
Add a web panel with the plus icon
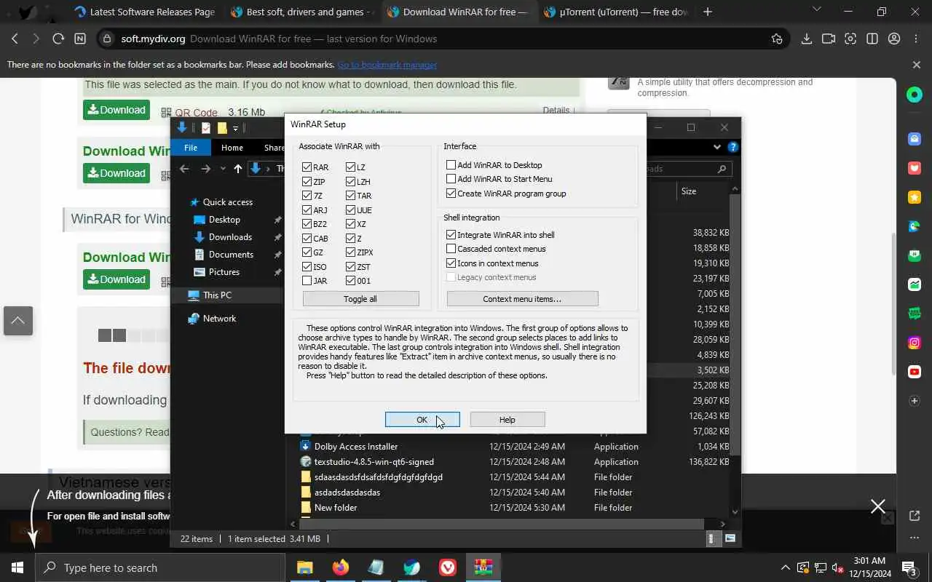point(915,401)
